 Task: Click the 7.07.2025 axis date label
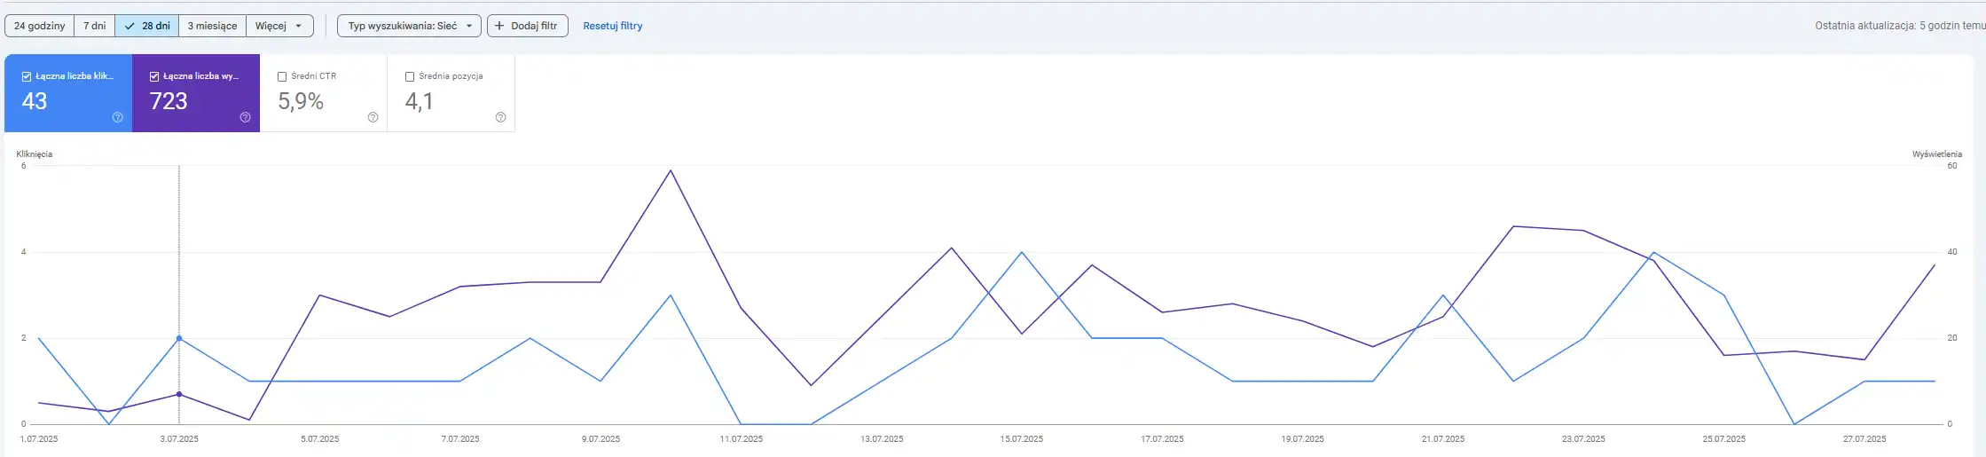click(460, 439)
